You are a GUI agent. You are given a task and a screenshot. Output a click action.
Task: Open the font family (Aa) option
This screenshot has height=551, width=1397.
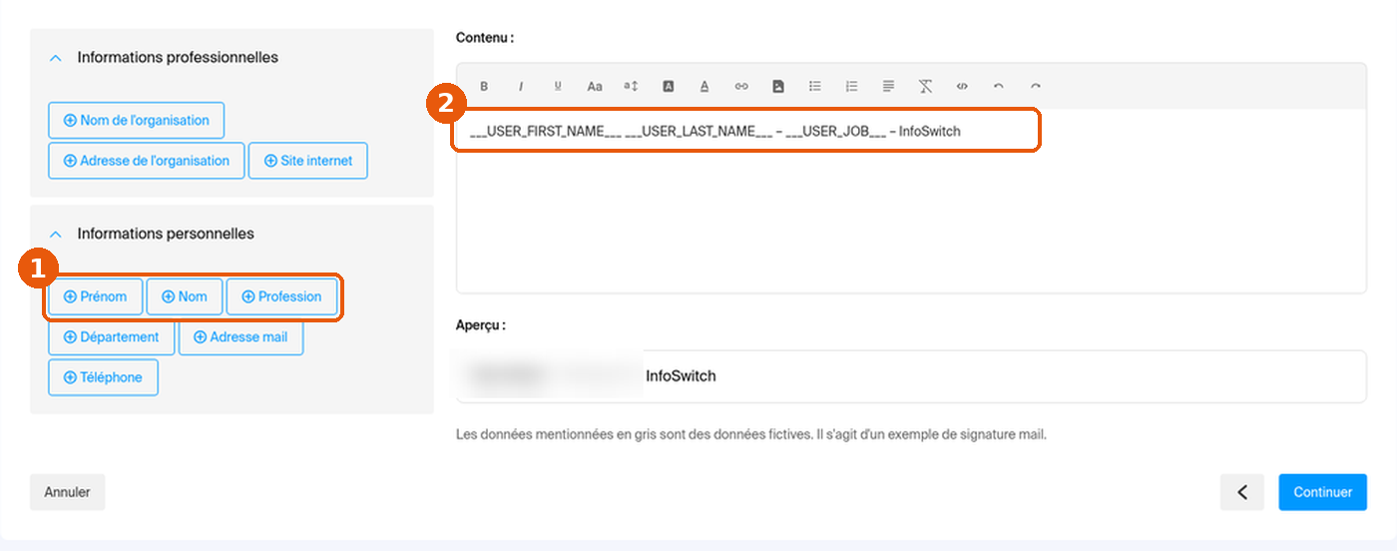tap(595, 87)
